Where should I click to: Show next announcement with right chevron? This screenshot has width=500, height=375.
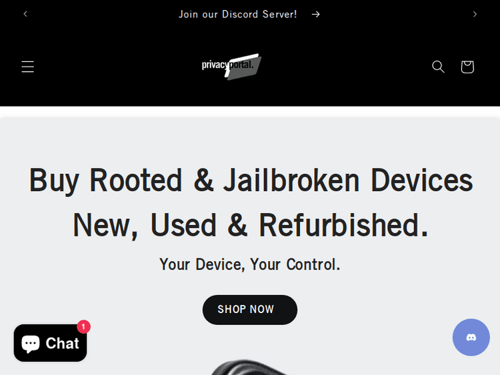click(475, 14)
